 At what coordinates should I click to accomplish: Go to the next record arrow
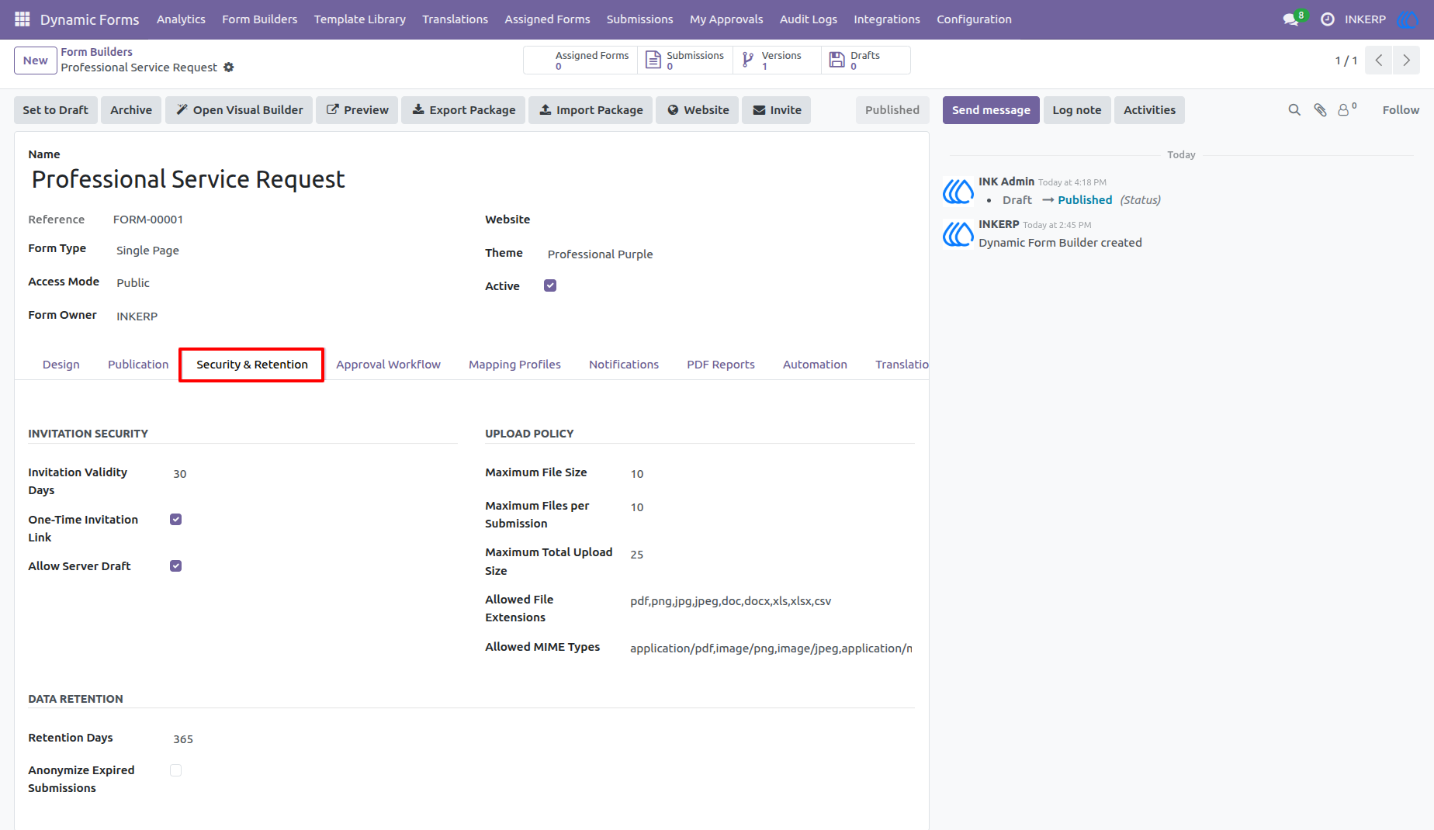(1406, 61)
